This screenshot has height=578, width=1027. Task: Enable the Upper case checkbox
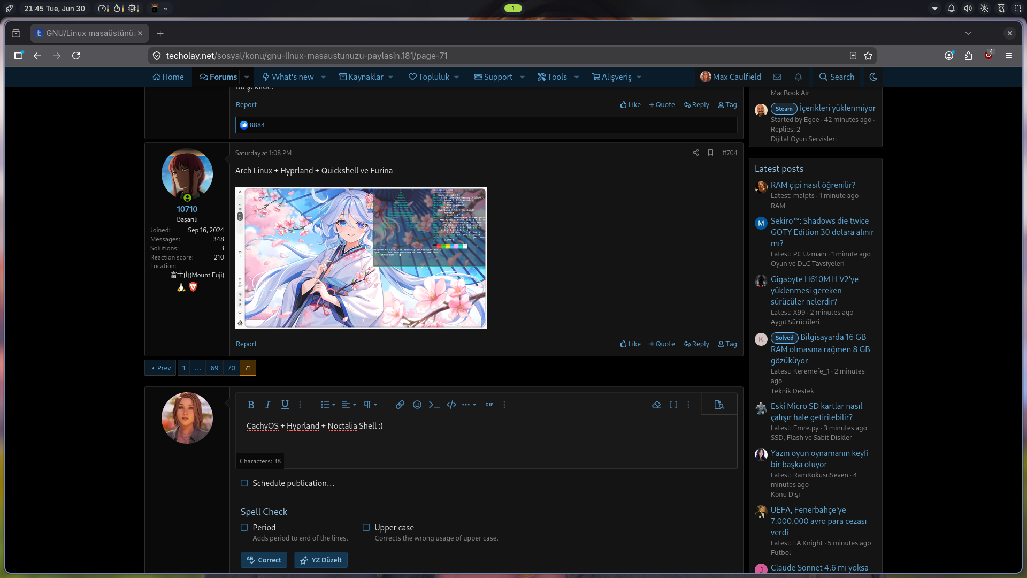(366, 528)
